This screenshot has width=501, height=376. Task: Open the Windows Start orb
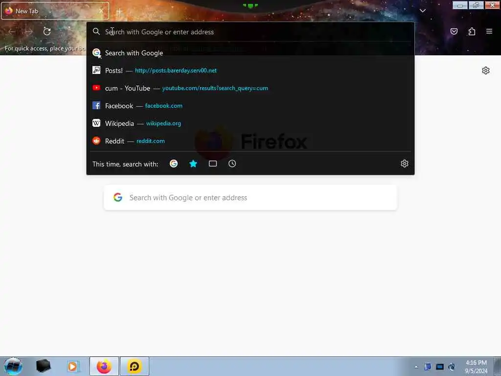tap(13, 366)
